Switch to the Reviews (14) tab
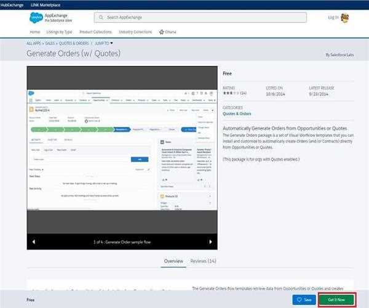The image size is (369, 308). point(203,261)
